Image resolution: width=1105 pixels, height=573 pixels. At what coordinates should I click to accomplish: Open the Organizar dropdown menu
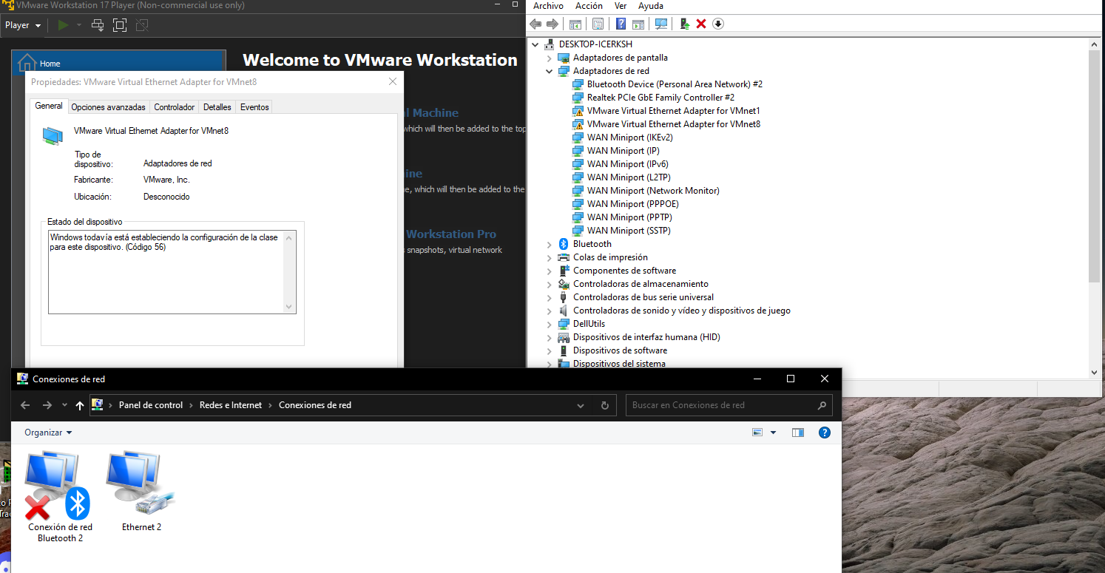48,433
